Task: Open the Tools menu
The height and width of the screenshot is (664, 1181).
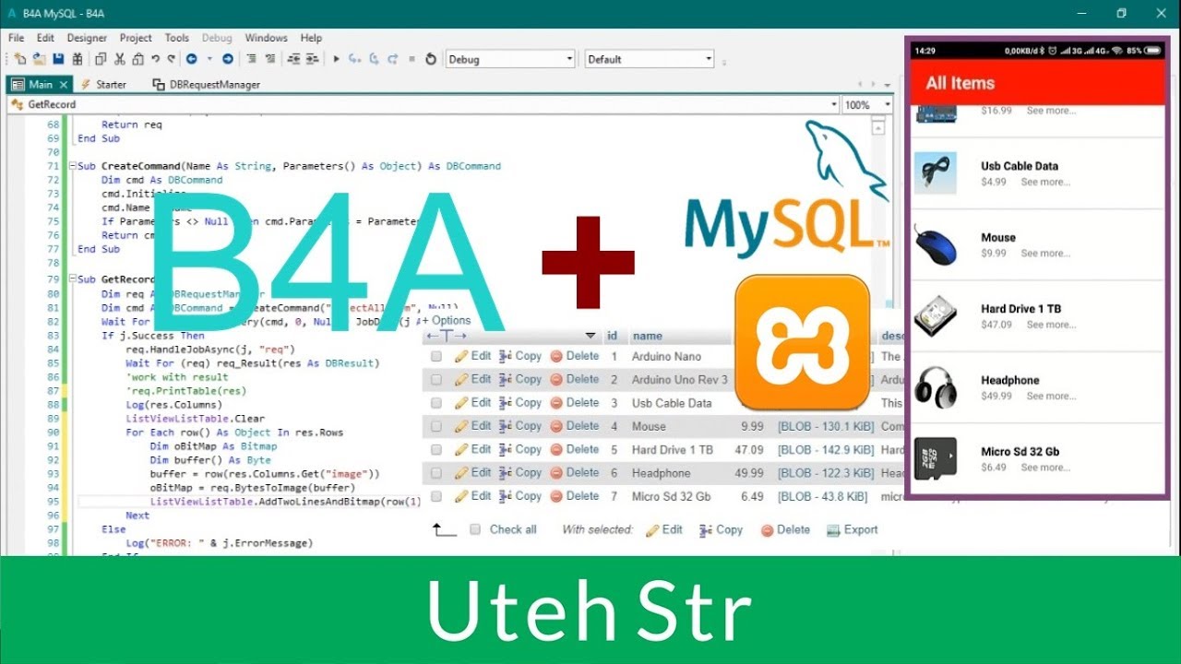Action: 177,38
